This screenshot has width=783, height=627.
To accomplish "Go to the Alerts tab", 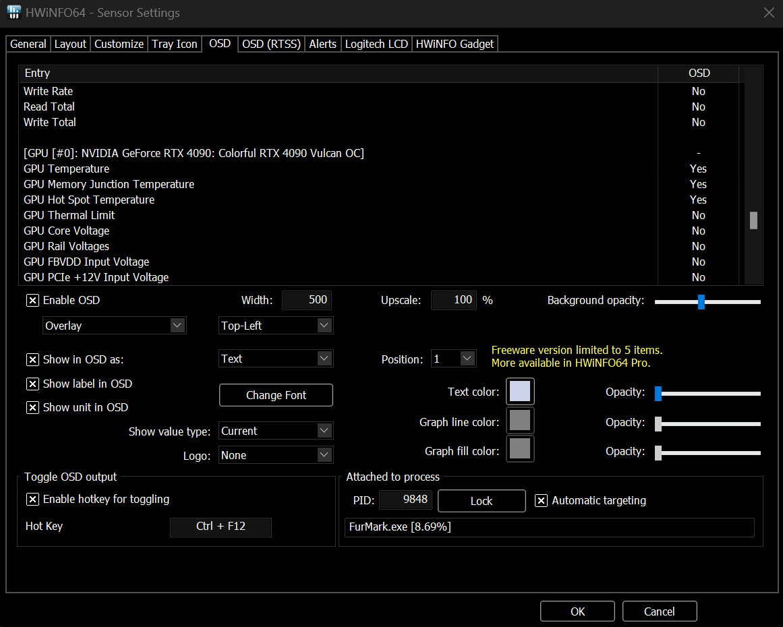I will click(x=322, y=44).
